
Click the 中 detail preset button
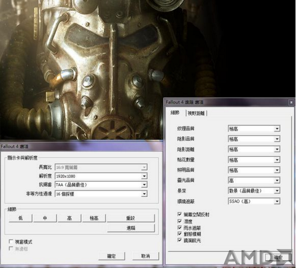pos(45,218)
